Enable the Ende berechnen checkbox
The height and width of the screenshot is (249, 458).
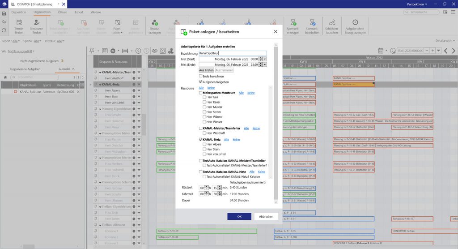[201, 76]
